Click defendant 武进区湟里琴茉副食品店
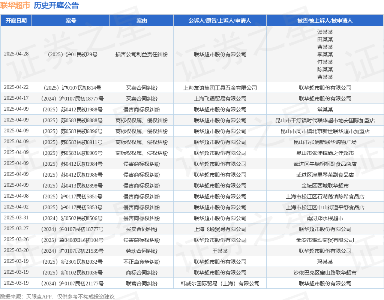The image size is (384, 300). pos(325,175)
